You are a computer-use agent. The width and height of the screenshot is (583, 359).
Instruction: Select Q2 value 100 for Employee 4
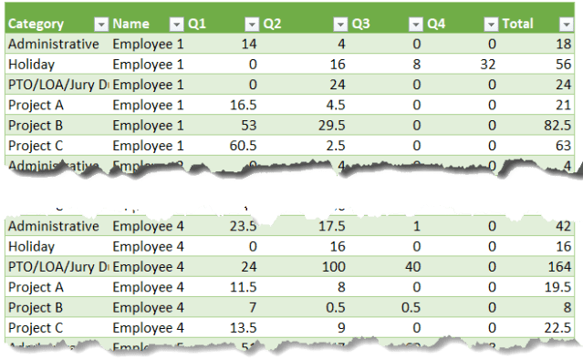pyautogui.click(x=334, y=267)
